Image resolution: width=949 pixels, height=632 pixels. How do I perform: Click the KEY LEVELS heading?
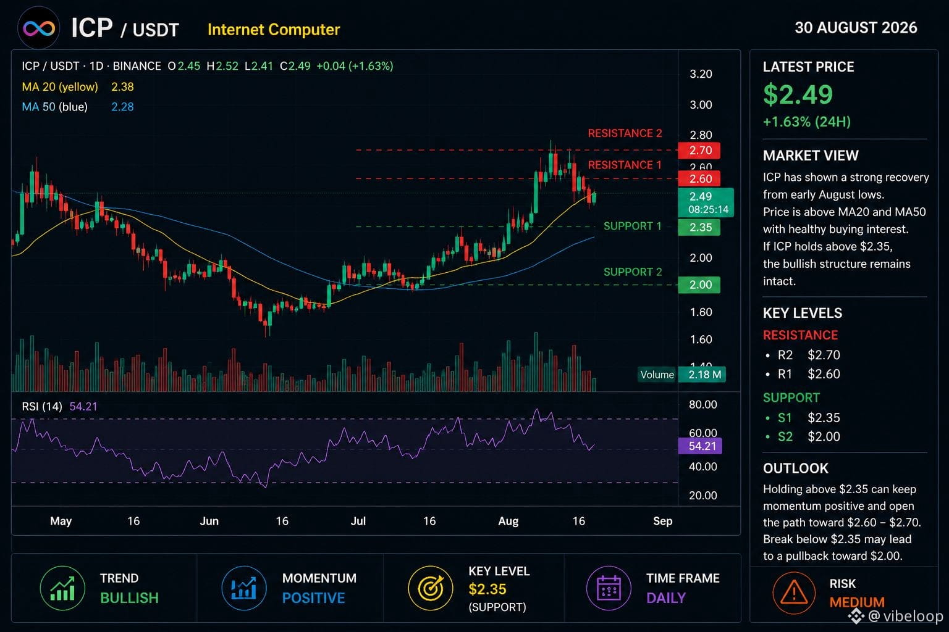pos(803,314)
